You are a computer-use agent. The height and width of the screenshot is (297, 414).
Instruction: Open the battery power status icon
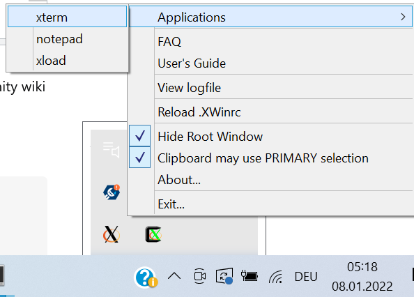(250, 276)
